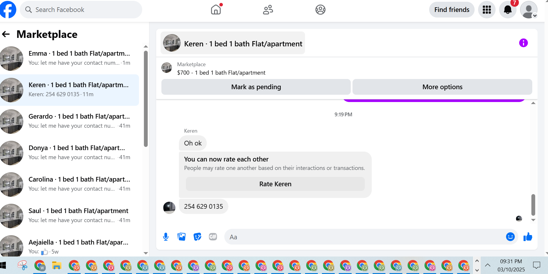Click the chat messages scroll up arrow
The height and width of the screenshot is (274, 548).
pos(533,103)
